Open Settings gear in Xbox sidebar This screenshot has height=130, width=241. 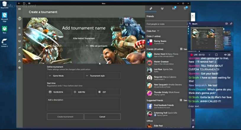pyautogui.click(x=20, y=68)
